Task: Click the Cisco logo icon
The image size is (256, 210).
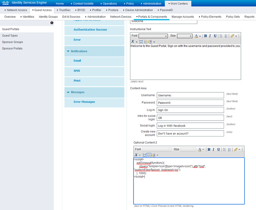Action: [6, 3]
